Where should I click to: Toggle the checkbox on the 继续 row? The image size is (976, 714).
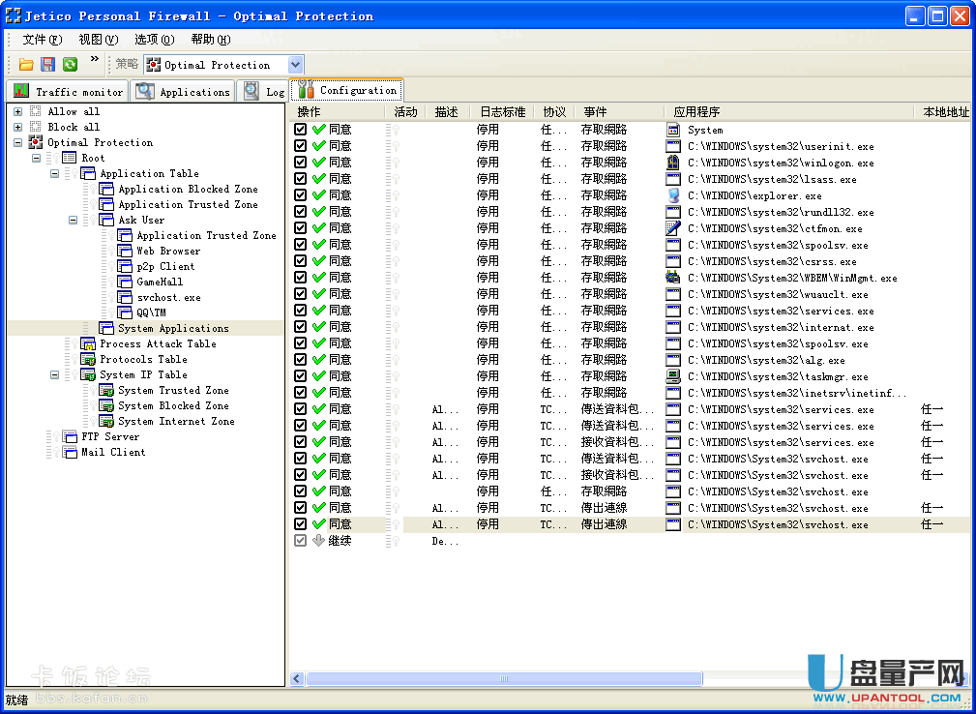(301, 540)
